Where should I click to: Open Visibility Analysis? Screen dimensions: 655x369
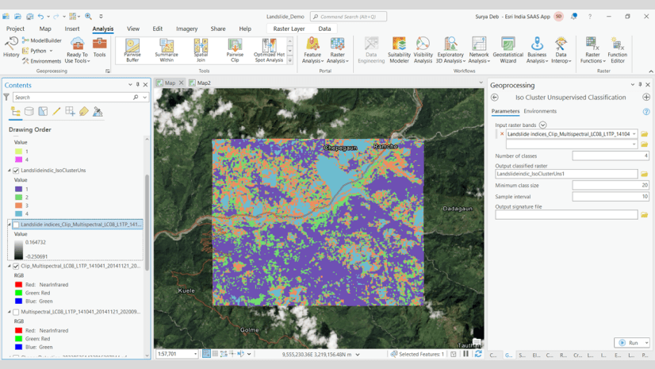pyautogui.click(x=423, y=50)
